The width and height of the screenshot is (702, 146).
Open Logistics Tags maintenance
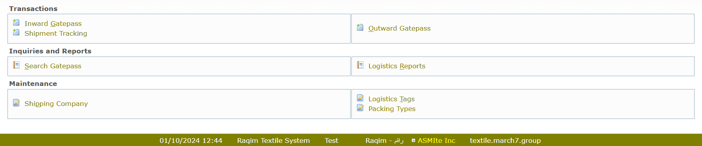tap(391, 99)
